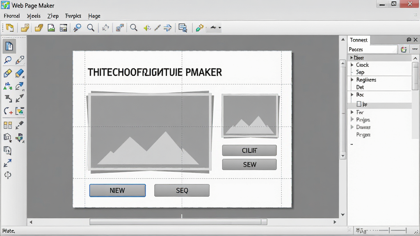
Task: Choose the picture tool in the left palette
Action: tap(20, 111)
